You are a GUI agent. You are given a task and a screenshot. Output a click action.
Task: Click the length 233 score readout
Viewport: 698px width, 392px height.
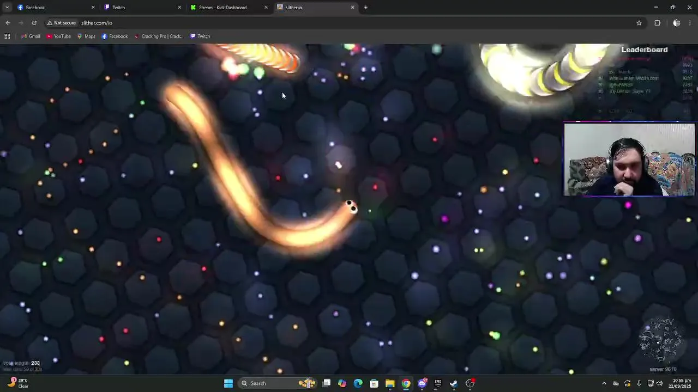(x=22, y=363)
